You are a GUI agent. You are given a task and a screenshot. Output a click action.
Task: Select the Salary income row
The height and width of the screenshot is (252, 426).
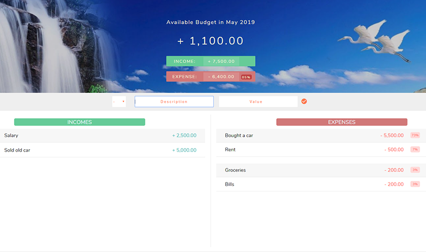(x=102, y=136)
